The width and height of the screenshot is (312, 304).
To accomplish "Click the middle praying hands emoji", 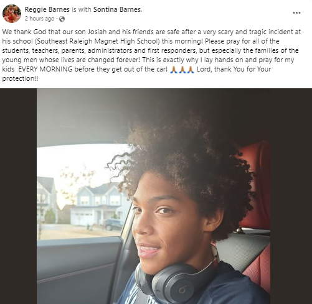I will [x=182, y=70].
